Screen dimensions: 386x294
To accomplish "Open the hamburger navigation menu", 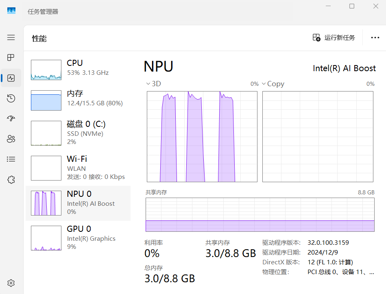I will (x=11, y=37).
